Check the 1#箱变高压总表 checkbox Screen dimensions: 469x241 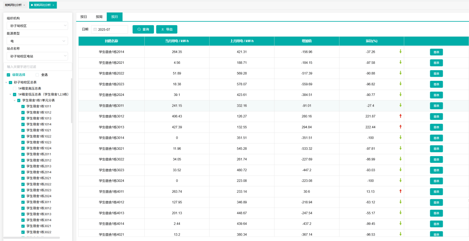(14, 89)
